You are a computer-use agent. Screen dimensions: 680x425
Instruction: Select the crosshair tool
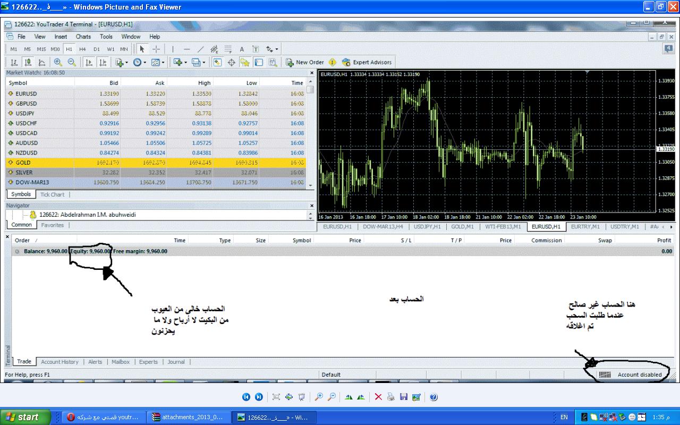pos(156,49)
